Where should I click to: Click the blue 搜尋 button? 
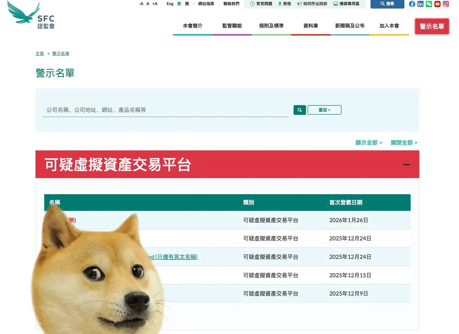pos(387,4)
